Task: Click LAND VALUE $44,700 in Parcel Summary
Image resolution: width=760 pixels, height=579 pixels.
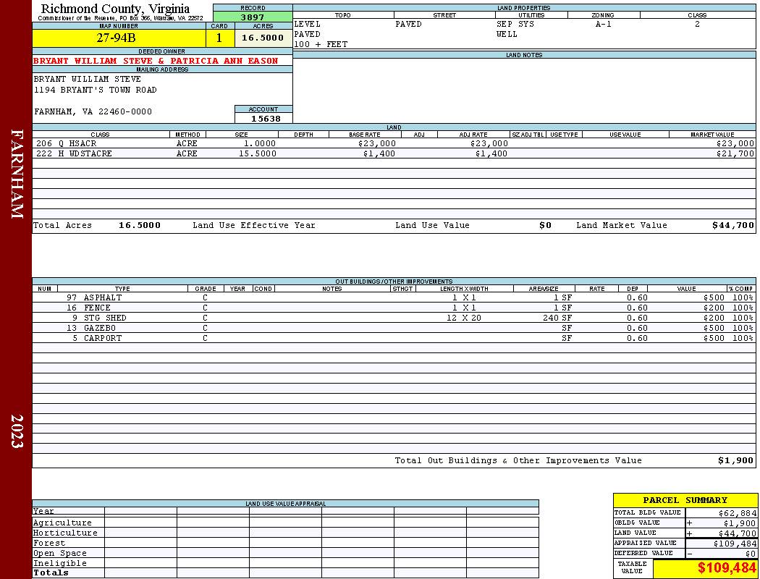Action: [738, 533]
